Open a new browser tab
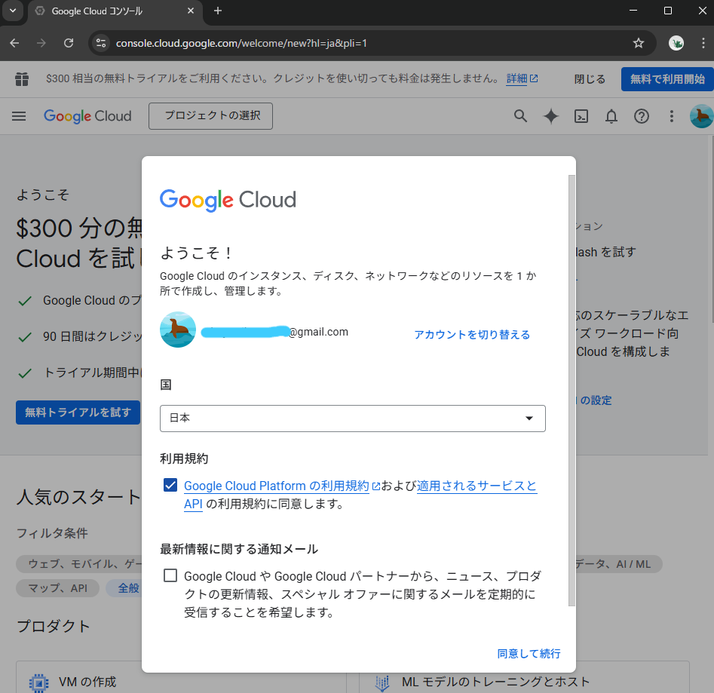 tap(218, 11)
